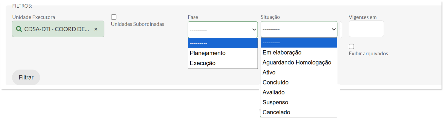
Task: Click the Unidade Executora selection field
Action: click(56, 29)
